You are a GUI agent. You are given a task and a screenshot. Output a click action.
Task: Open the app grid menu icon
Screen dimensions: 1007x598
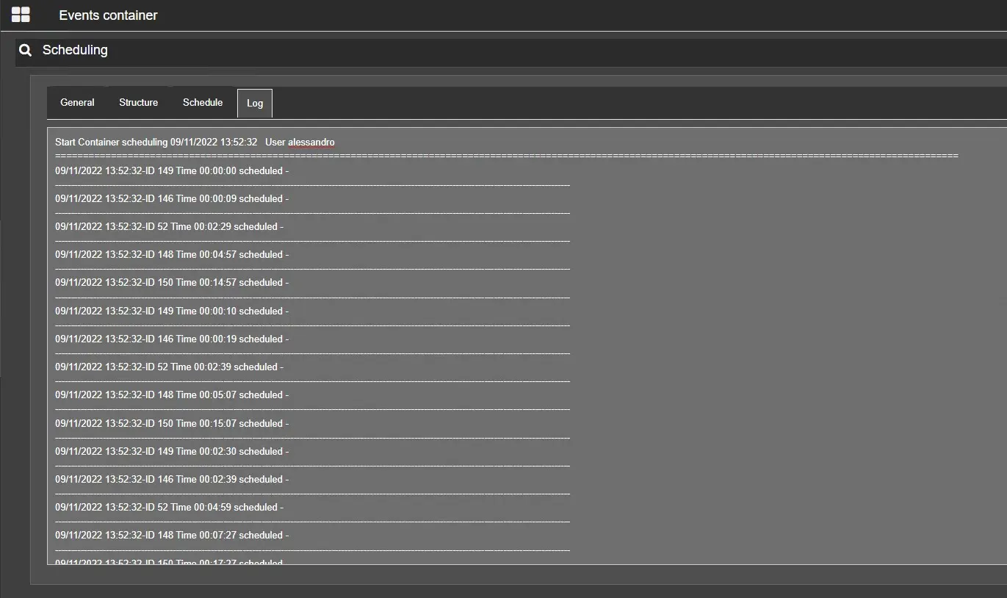click(21, 15)
